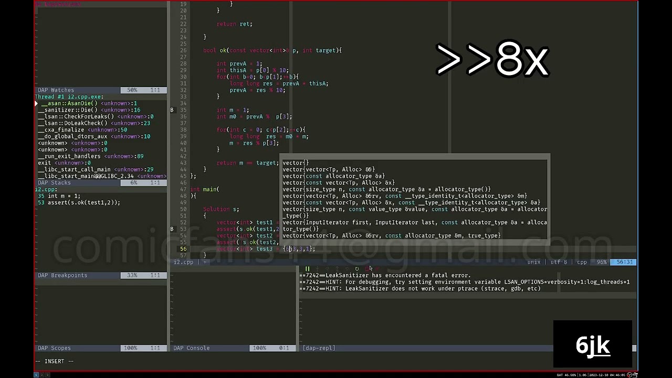Focus the DAP Breakpoints panel title
This screenshot has height=378, width=672.
(62, 275)
